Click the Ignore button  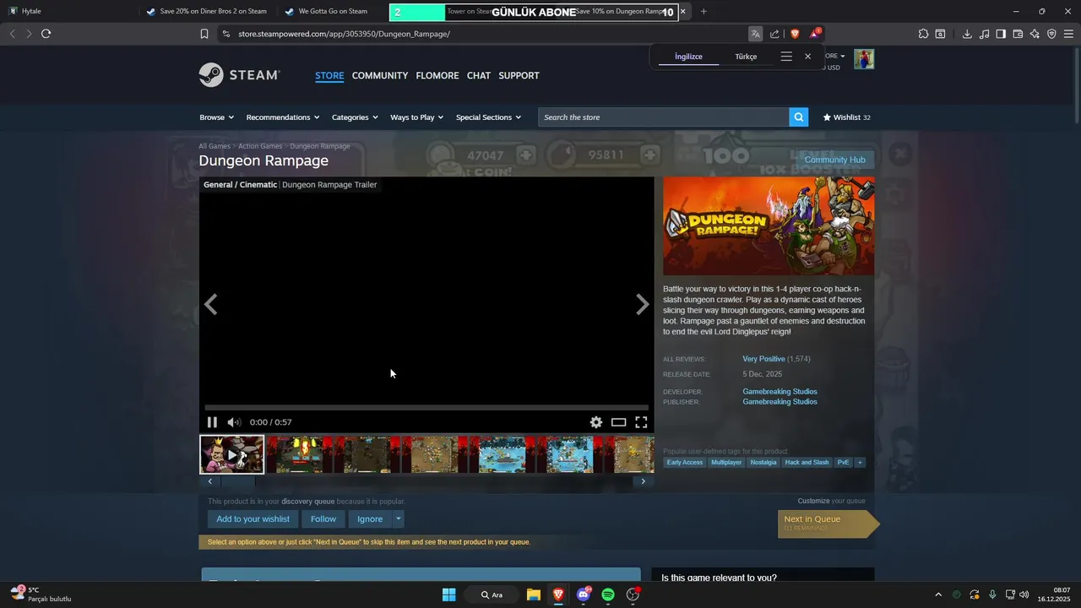tap(370, 519)
